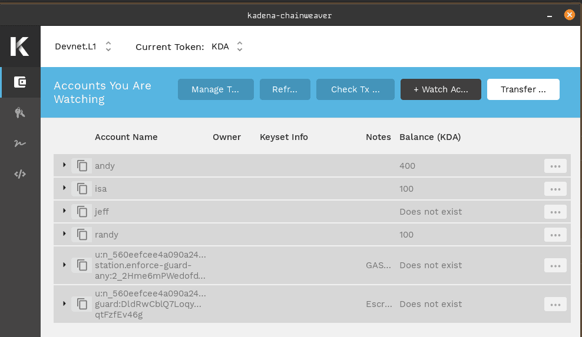This screenshot has height=337, width=582.
Task: Copy the guard:DldRwCblQ7Loqy account name
Action: [x=82, y=304]
